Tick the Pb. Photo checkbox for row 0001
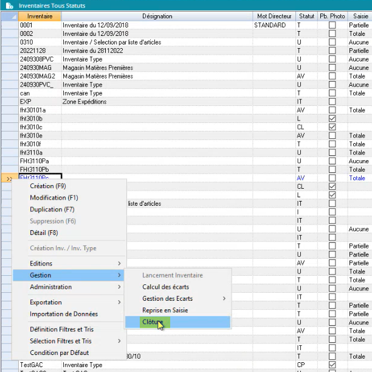This screenshot has width=372, height=372. coord(332,26)
